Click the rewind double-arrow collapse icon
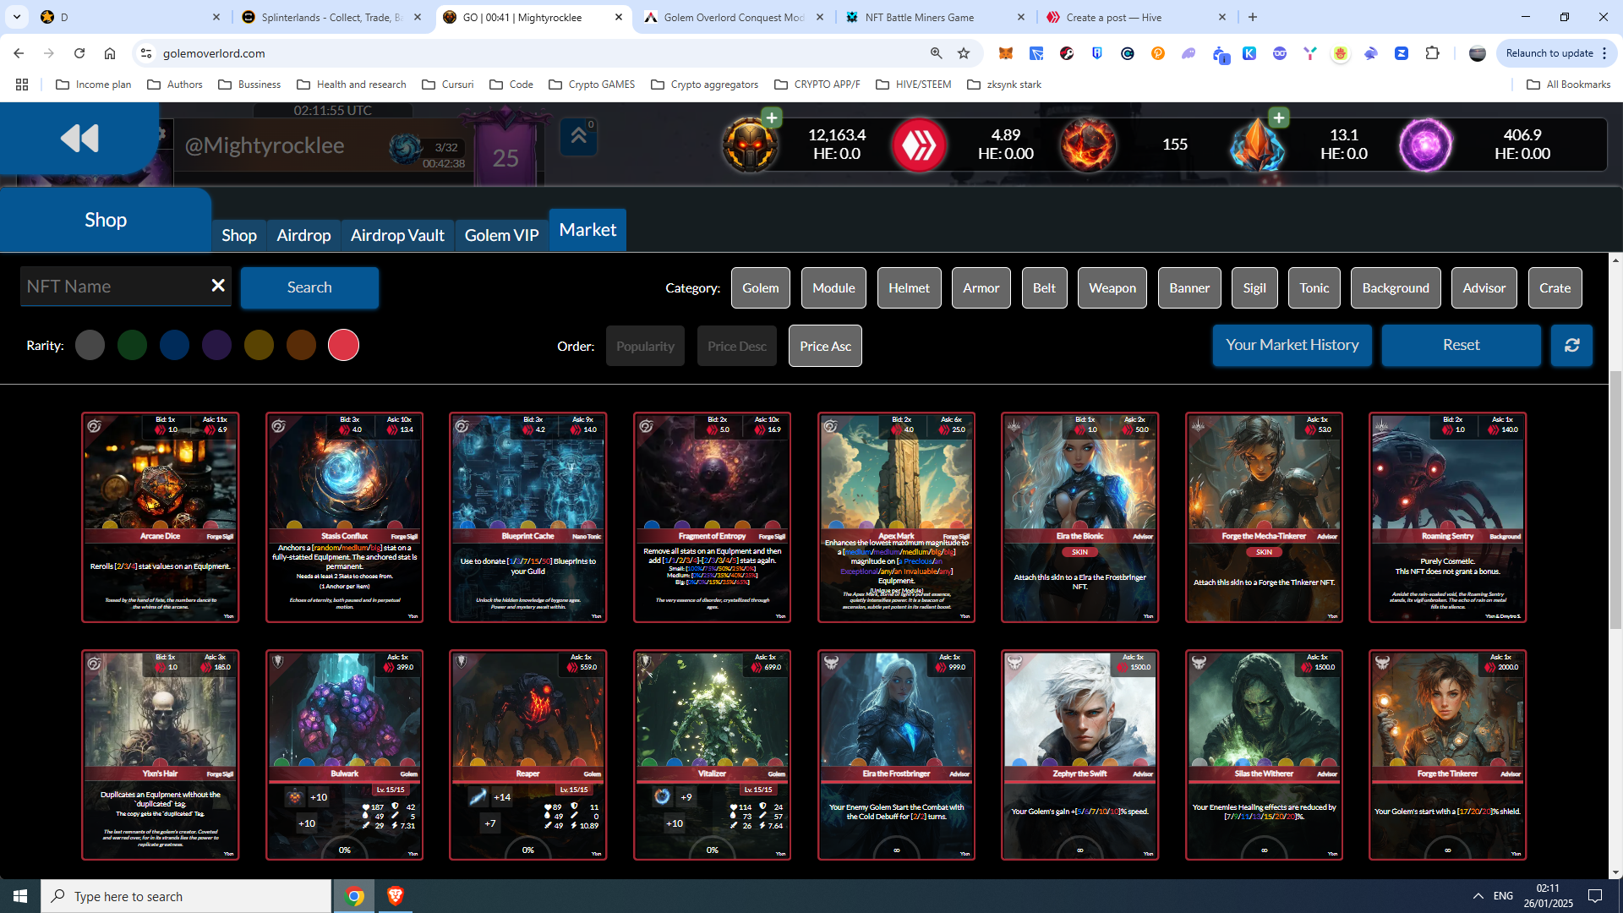Viewport: 1623px width, 913px height. point(79,138)
